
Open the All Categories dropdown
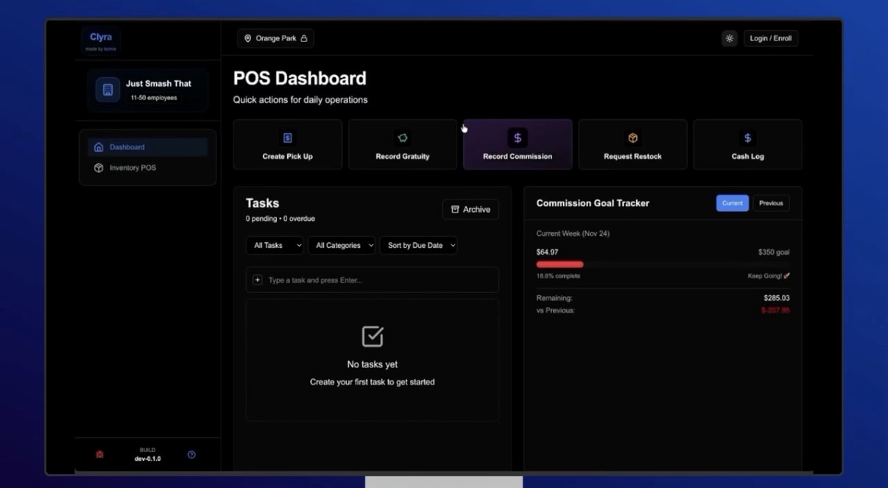(342, 245)
